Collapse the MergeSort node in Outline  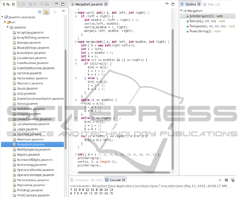point(181,11)
